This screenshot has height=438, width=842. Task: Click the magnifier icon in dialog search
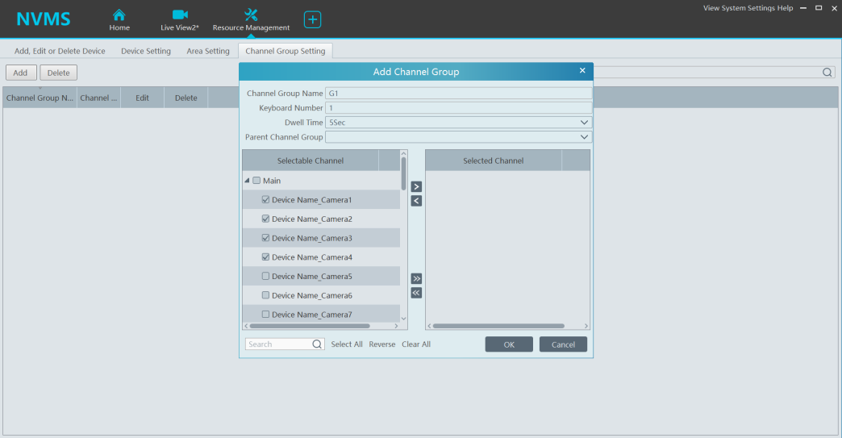[x=317, y=344]
